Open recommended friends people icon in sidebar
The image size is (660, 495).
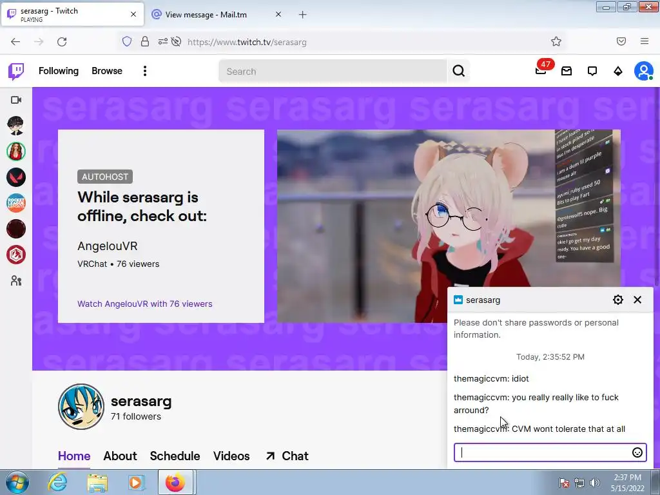point(16,281)
